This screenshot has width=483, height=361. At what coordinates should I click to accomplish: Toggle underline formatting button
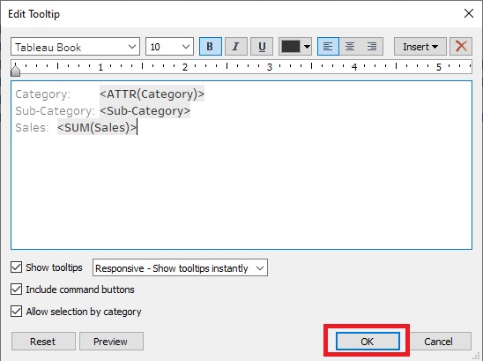coord(262,47)
